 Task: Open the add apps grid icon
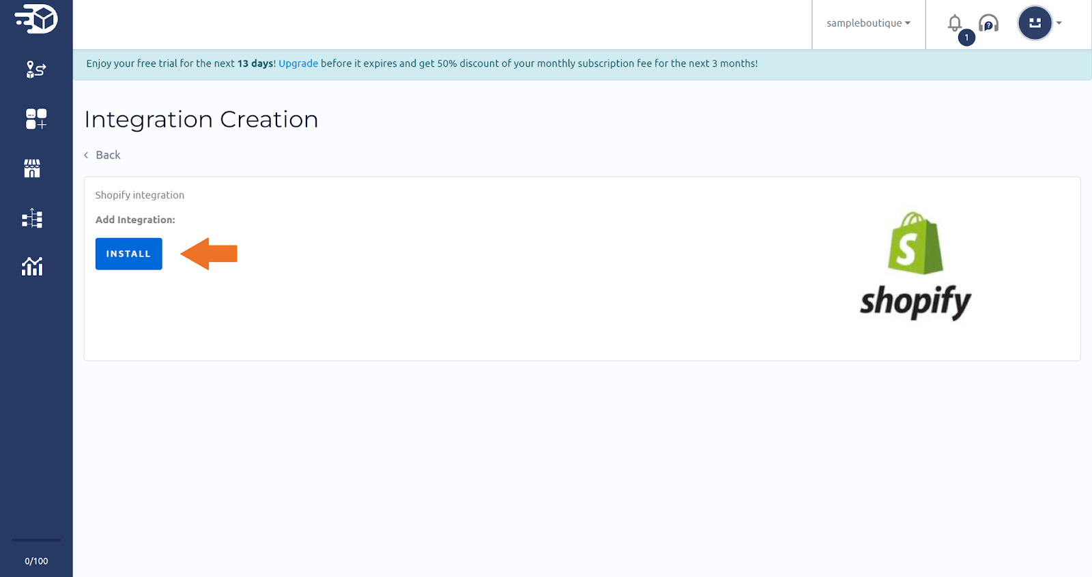coord(36,119)
